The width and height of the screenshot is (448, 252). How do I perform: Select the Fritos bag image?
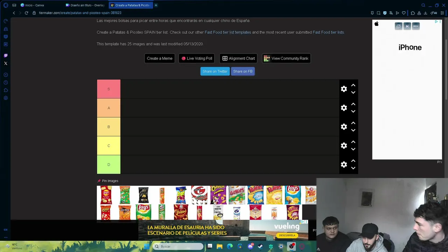point(181,212)
